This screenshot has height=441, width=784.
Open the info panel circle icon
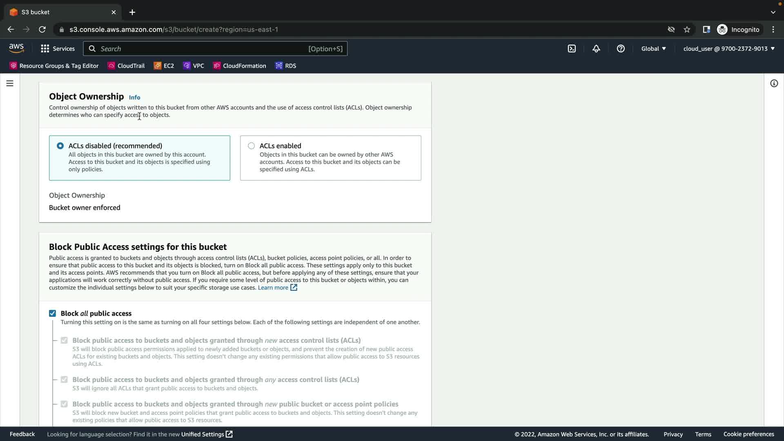[774, 83]
